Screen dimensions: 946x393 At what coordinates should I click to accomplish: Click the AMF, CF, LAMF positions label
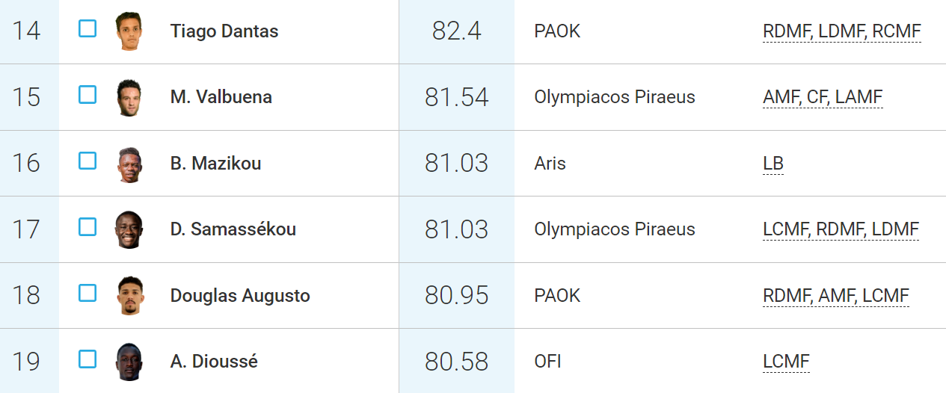823,97
